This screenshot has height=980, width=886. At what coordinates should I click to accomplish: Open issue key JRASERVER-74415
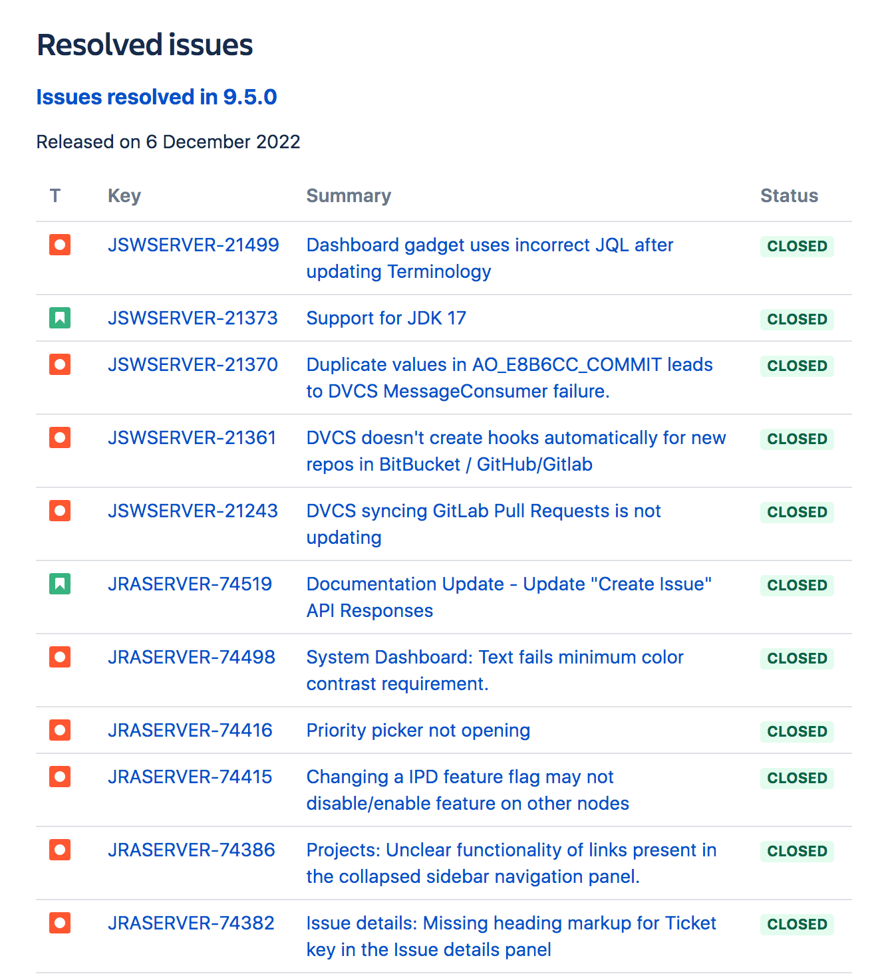point(190,777)
